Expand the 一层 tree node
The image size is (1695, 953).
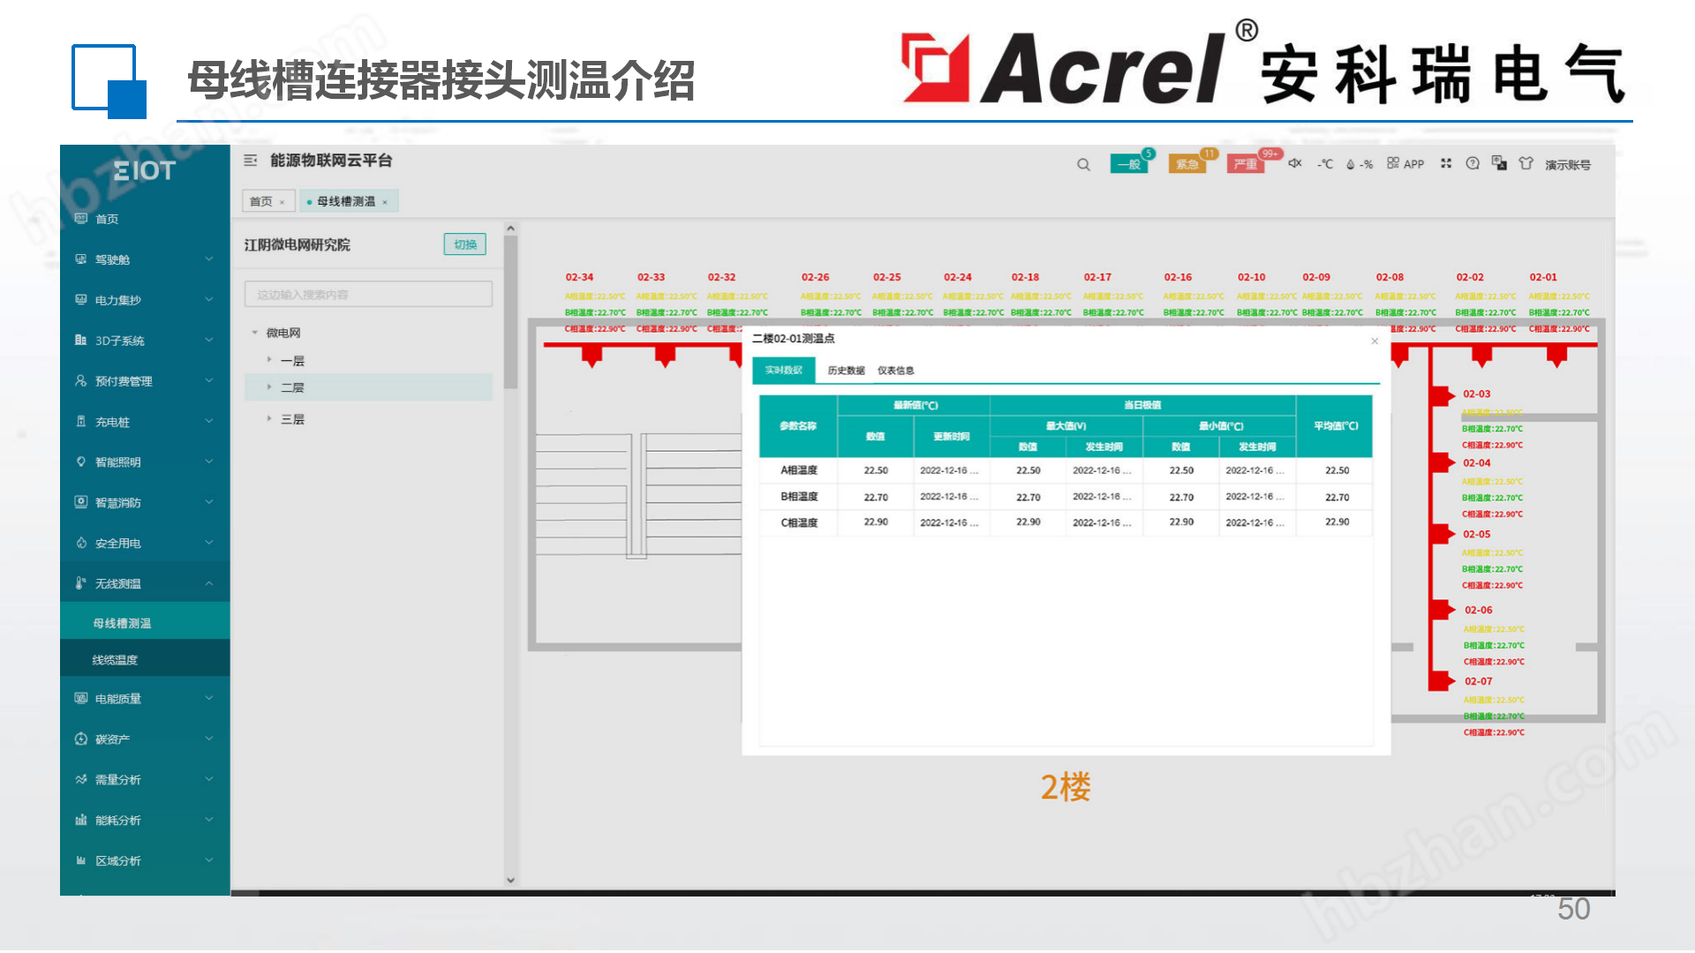pos(269,360)
